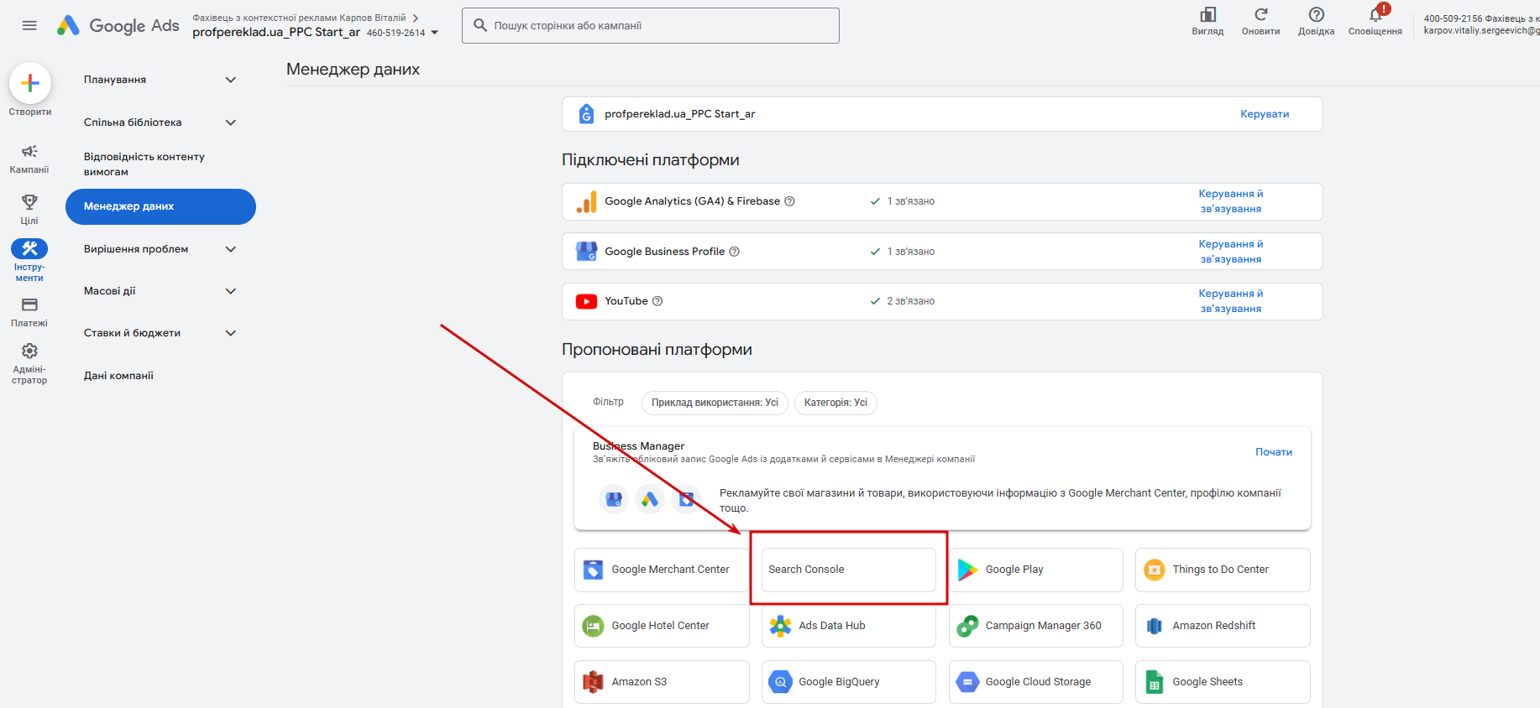Expand the Вирішення проблем section

coord(231,249)
